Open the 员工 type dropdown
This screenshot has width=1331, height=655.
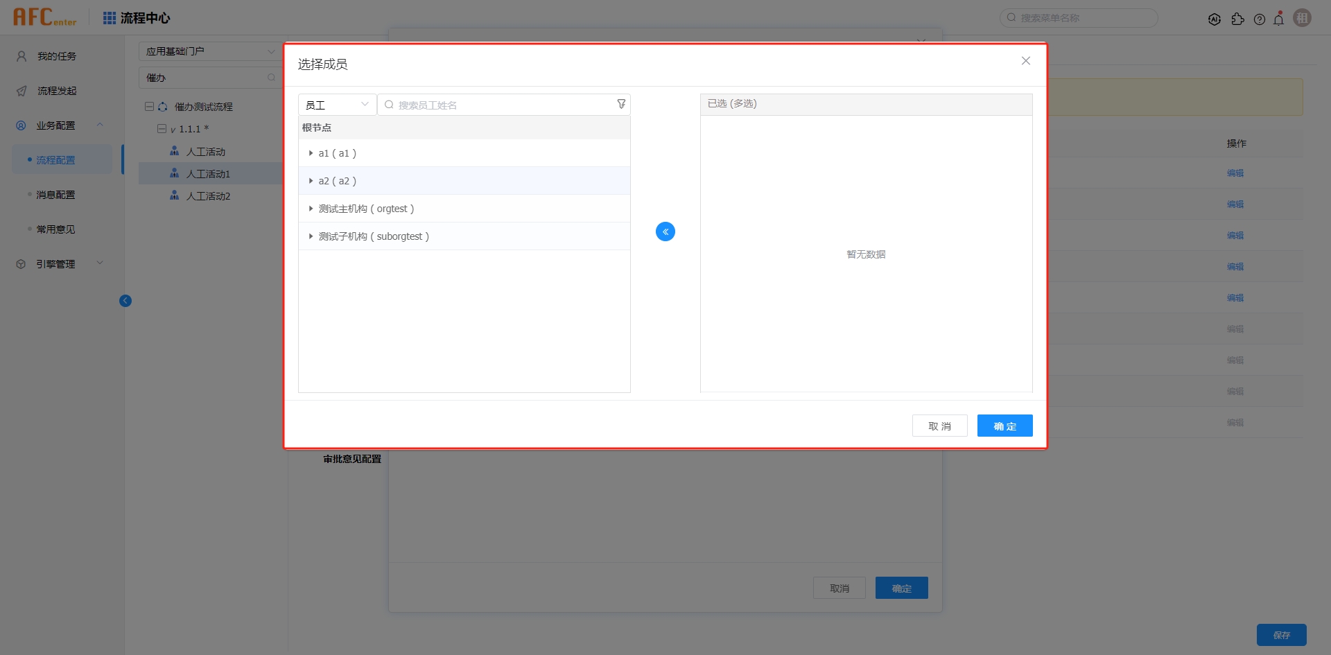(x=337, y=105)
